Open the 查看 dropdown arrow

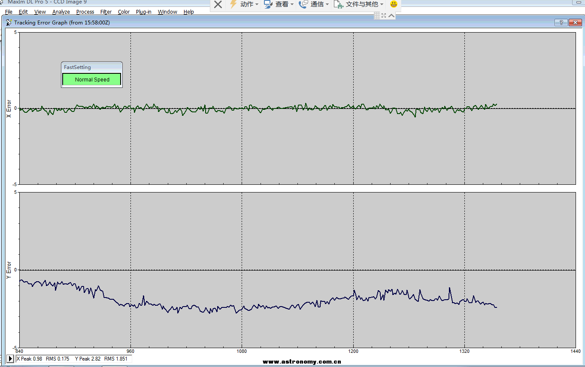[x=292, y=4]
